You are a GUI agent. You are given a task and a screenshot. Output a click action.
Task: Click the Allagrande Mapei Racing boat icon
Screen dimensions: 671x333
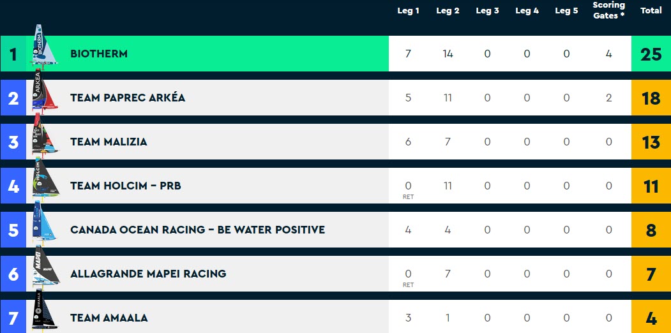click(x=45, y=267)
